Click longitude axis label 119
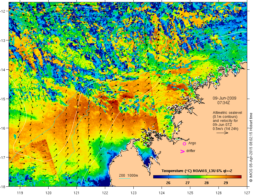The width and height of the screenshot is (253, 195). tap(20, 193)
